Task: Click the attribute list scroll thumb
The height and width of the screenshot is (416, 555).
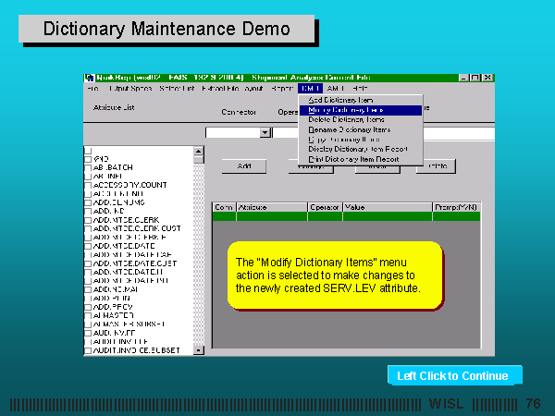Action: coord(199,160)
